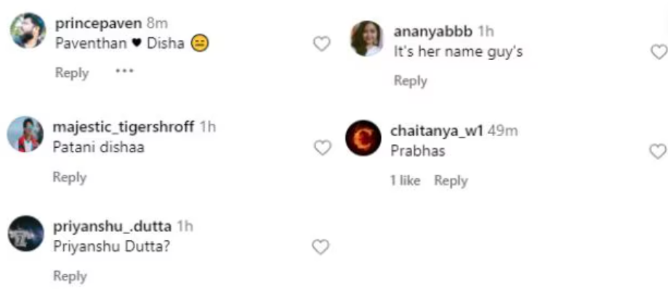Open princepaven's profile picture
668x292 pixels.
(28, 31)
